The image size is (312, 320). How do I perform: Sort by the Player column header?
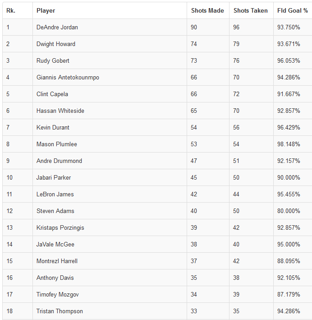point(46,10)
